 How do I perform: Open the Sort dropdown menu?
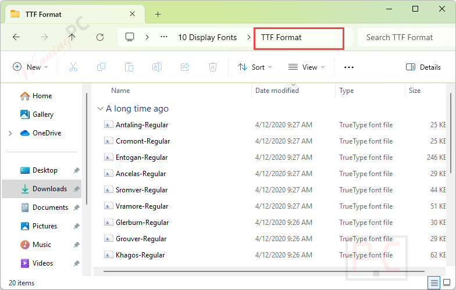(255, 67)
